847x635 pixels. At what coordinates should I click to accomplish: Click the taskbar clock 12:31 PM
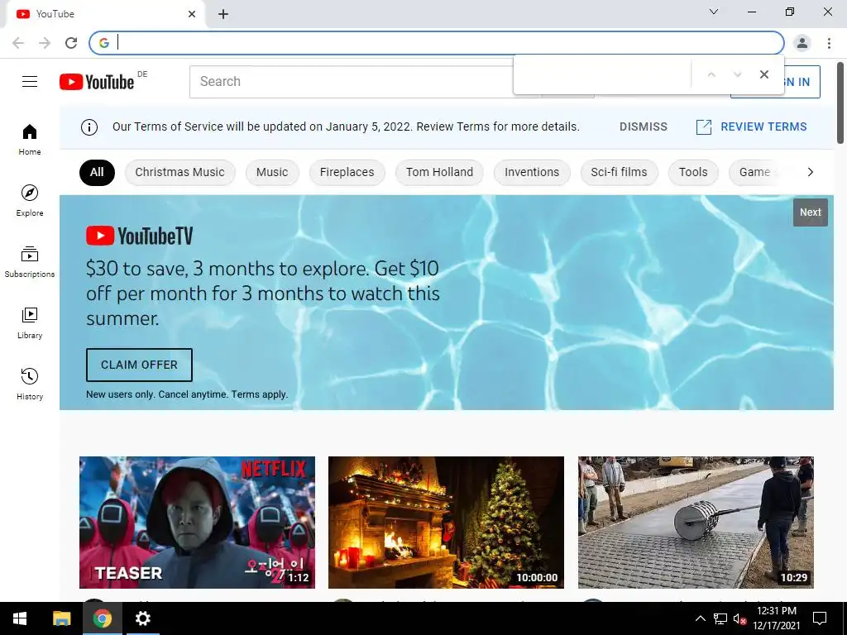776,611
